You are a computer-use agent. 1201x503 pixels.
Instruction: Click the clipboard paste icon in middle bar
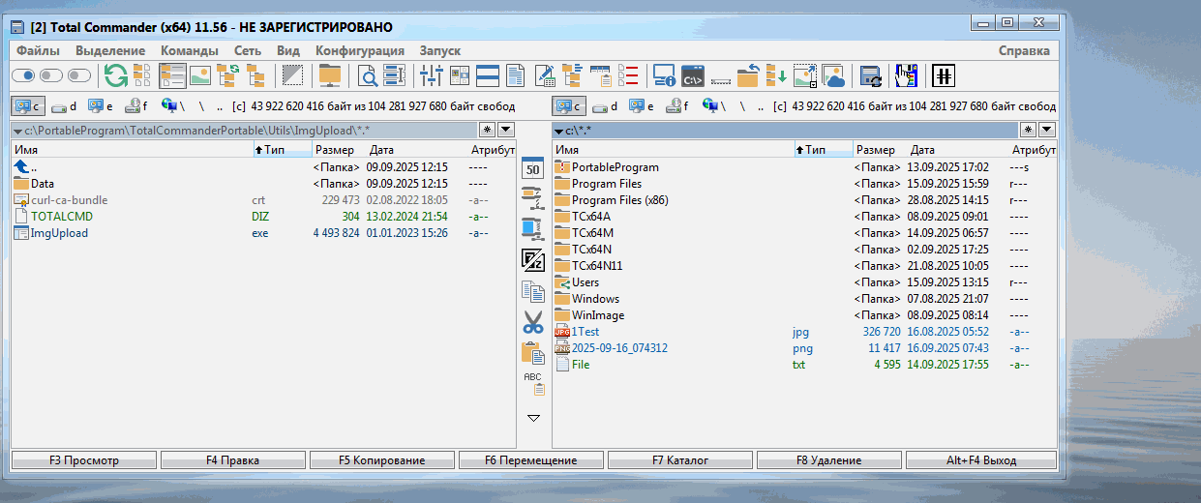click(x=532, y=352)
